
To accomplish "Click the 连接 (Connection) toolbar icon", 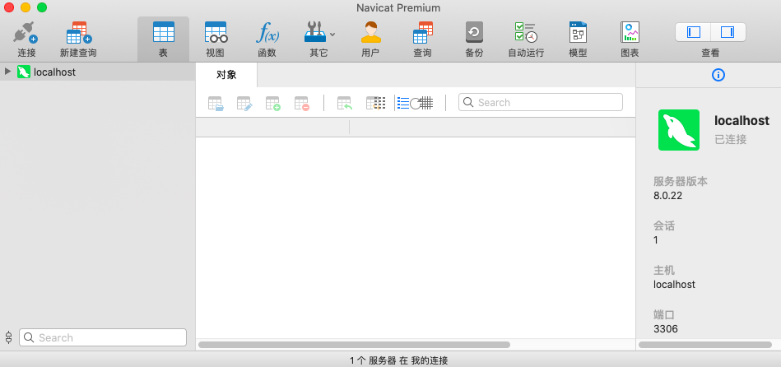I will (x=26, y=39).
